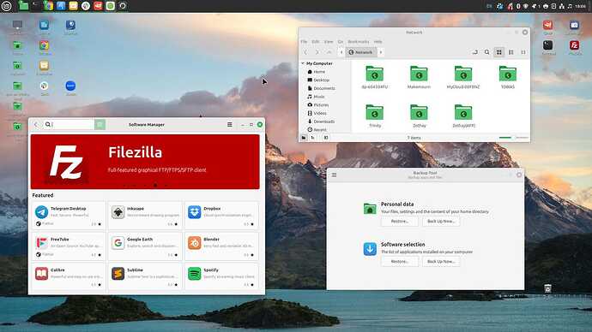Open the Bookmarks menu in file manager

click(x=359, y=41)
